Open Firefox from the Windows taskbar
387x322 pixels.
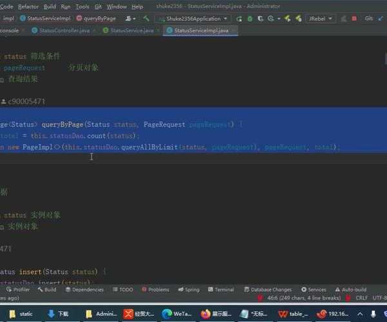[205, 314]
